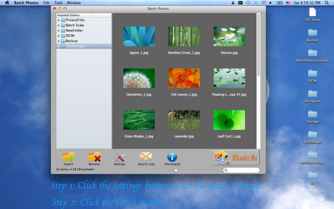Select the Backup folder in imported folders
The height and width of the screenshot is (209, 334).
pos(84,41)
